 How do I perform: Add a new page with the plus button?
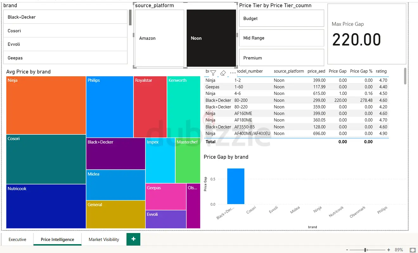(x=133, y=239)
